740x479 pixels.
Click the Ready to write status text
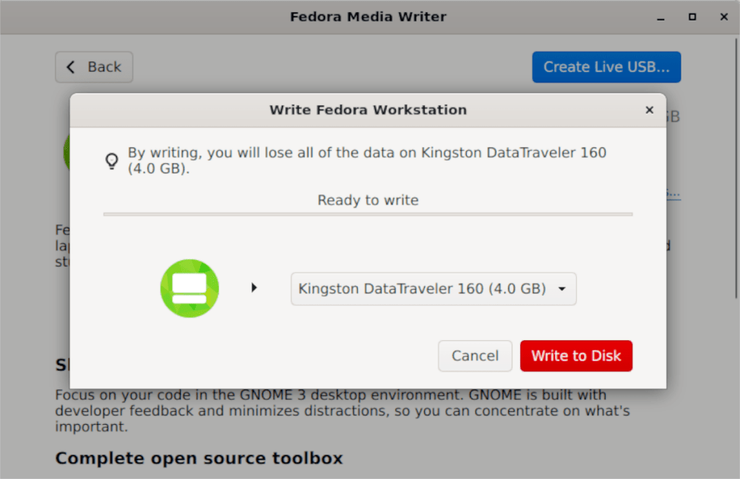(x=368, y=200)
